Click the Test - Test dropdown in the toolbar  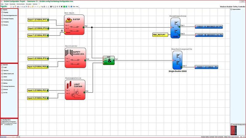click(76, 6)
